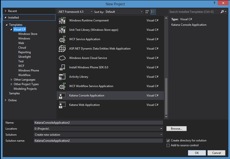Click the Katana Console Application icon

tap(62, 95)
